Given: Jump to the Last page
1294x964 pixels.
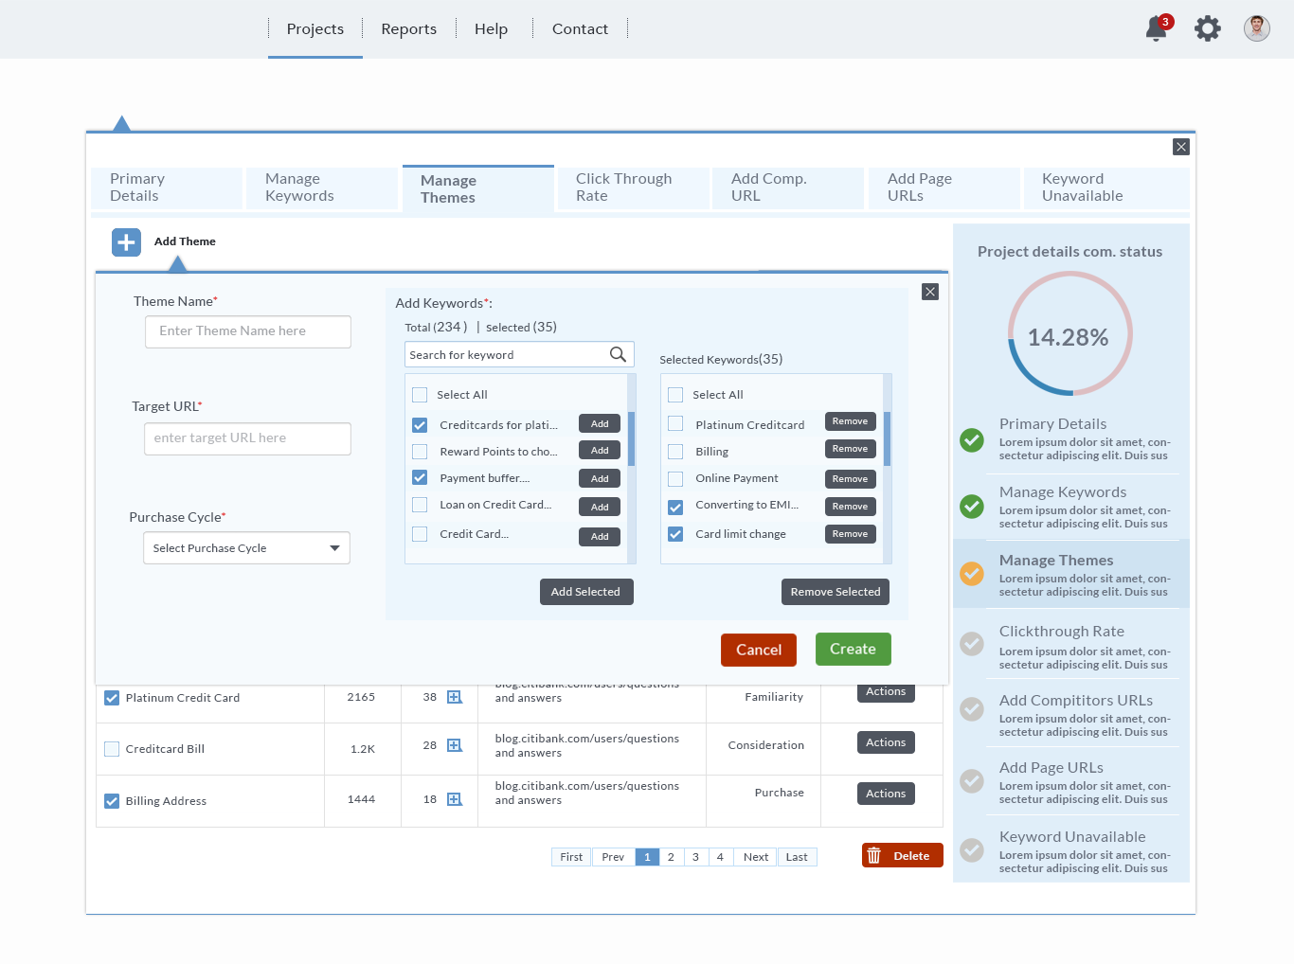Looking at the screenshot, I should point(797,857).
